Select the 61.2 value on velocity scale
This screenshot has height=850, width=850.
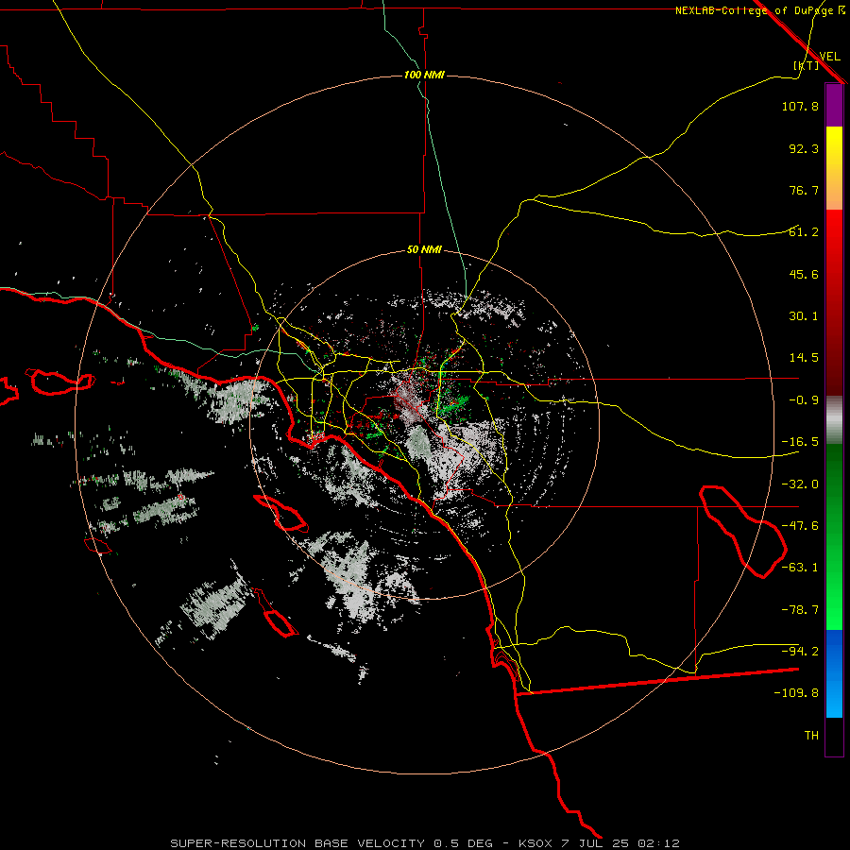click(804, 232)
